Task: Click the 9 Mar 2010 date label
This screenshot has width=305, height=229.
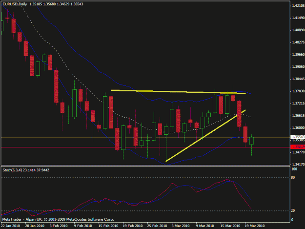Action: click(205, 226)
